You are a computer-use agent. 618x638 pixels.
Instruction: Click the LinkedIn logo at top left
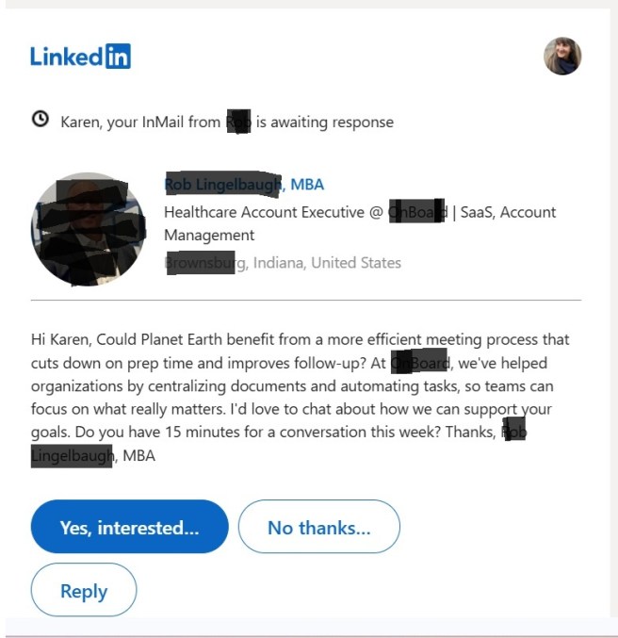click(x=79, y=57)
